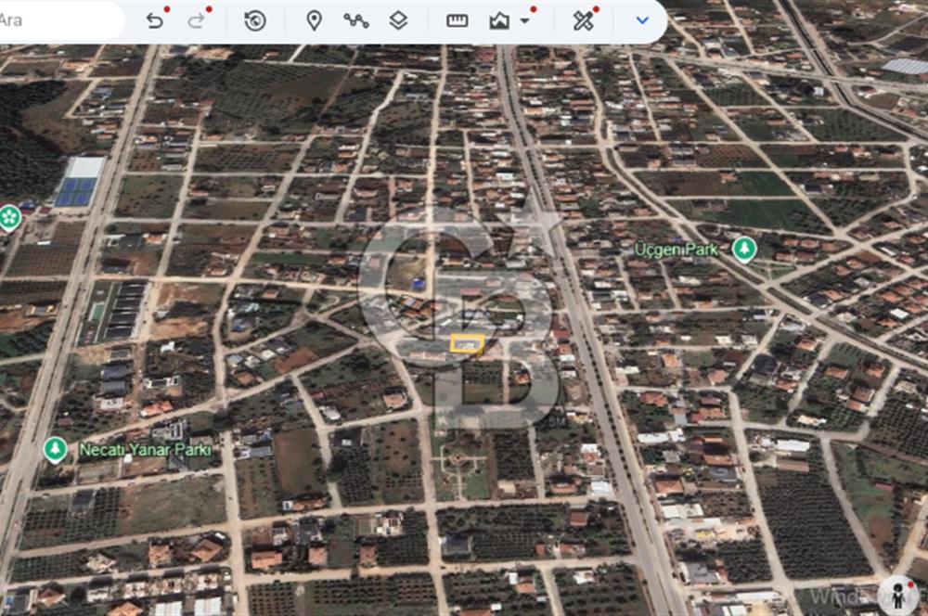Viewport: 928px width, 616px height.
Task: Open historical imagery clock icon
Action: click(254, 20)
